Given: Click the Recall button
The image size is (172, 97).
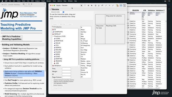Looking at the screenshot, I should tap(55, 24).
